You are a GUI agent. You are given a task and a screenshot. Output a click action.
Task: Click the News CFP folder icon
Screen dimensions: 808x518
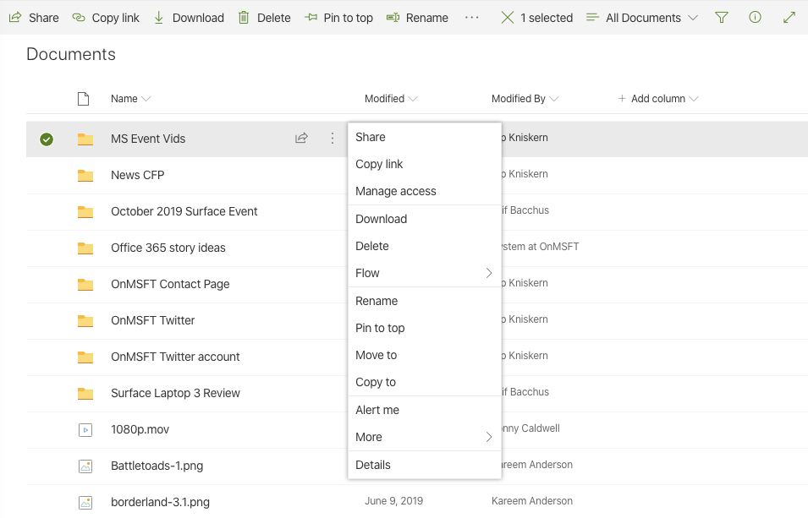point(85,175)
